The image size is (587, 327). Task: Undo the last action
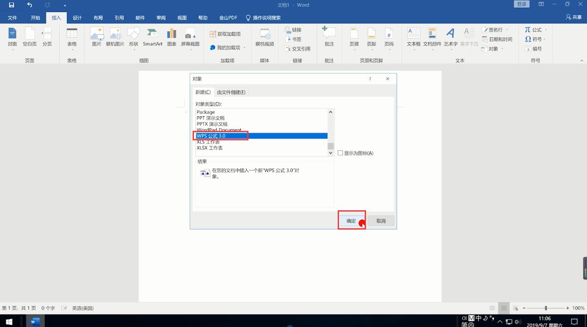(29, 5)
